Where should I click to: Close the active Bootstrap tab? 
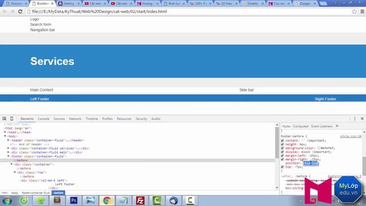[52, 3]
